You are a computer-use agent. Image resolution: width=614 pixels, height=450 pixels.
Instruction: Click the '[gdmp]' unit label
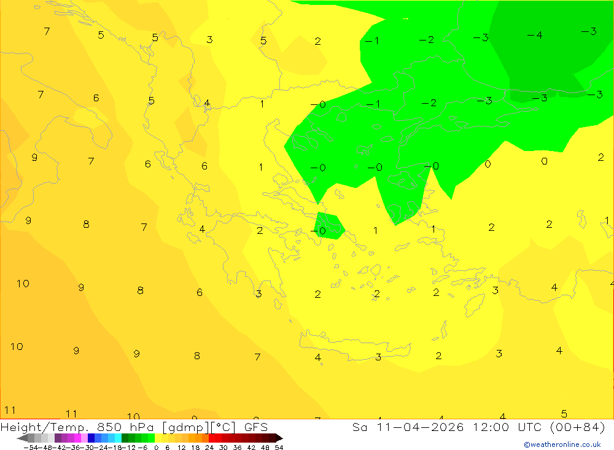[x=186, y=428]
